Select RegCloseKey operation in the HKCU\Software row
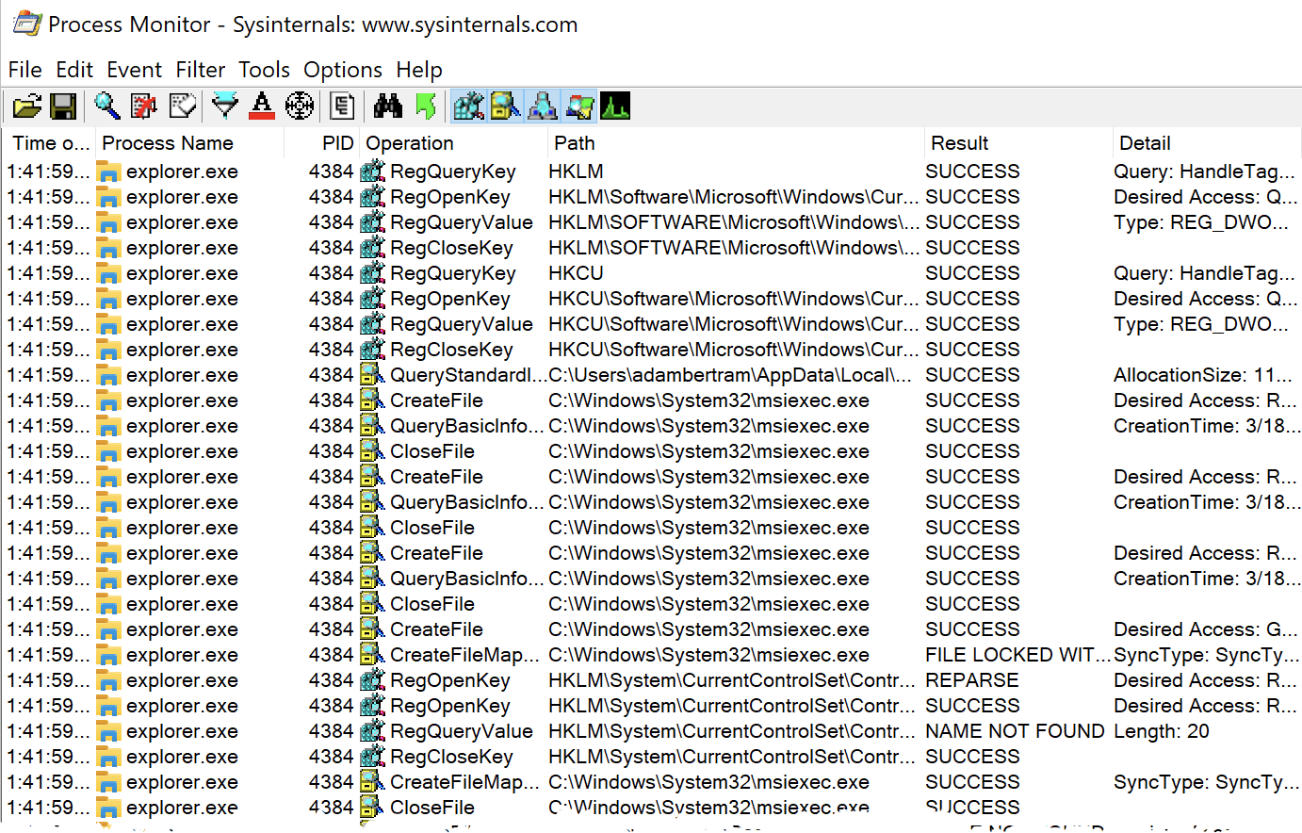Screen dimensions: 1302x833 [x=451, y=350]
